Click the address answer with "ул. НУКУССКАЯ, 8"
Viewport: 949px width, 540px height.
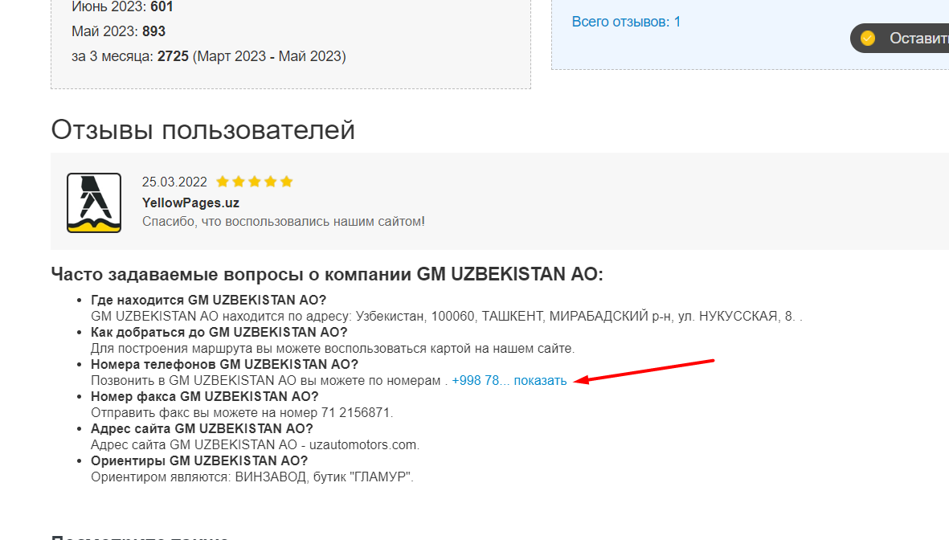click(x=446, y=317)
